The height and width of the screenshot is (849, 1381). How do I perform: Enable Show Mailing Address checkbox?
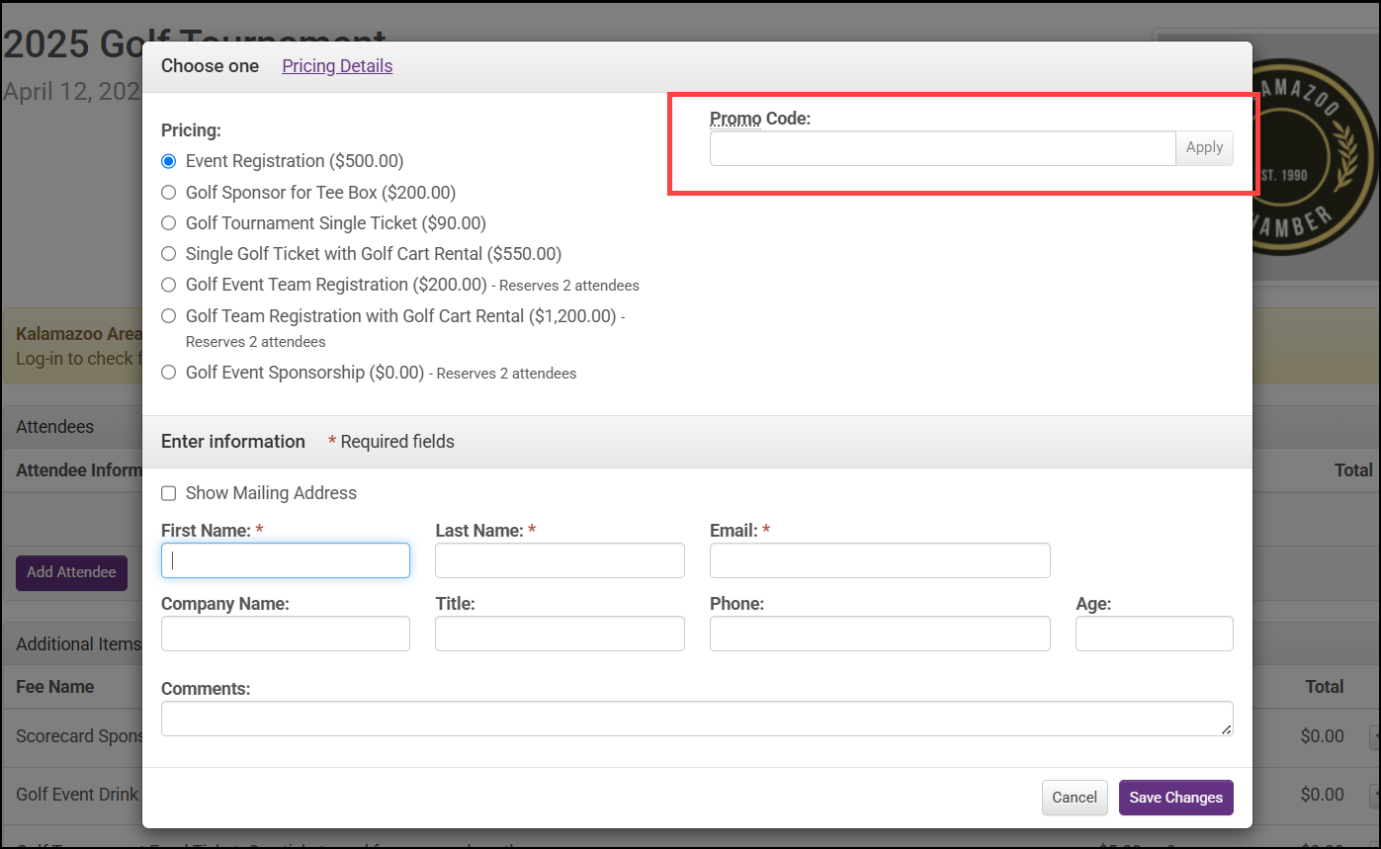169,493
